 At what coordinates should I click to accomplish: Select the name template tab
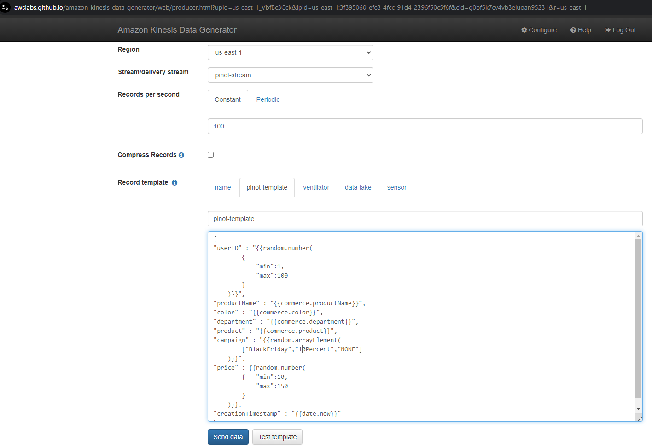click(x=222, y=187)
